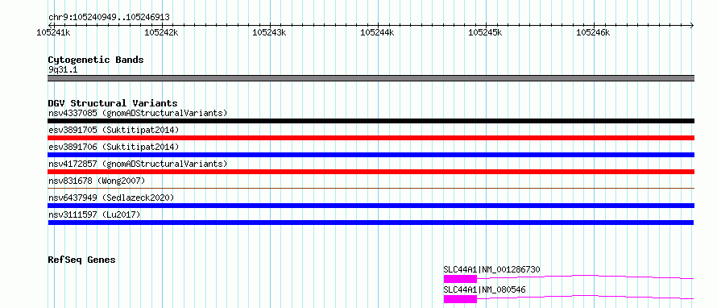
Task: Click the magenta exon block of NM_001286730
Action: pyautogui.click(x=460, y=279)
